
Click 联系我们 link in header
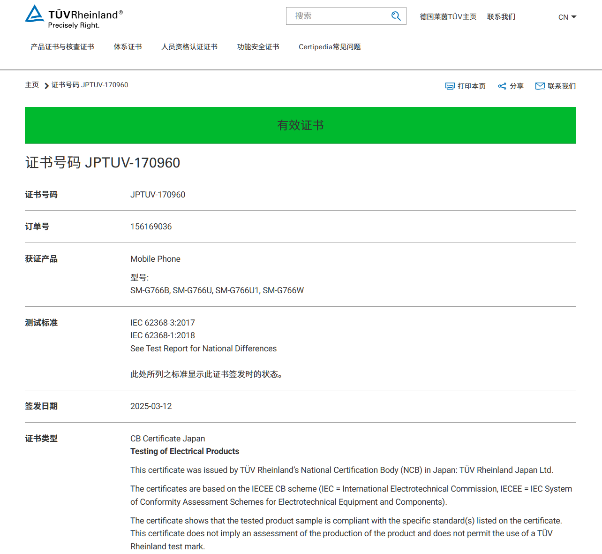tap(501, 17)
